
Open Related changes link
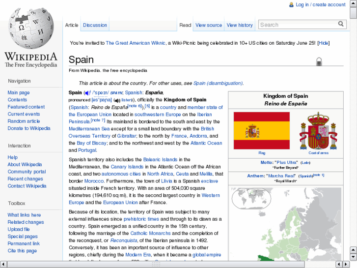[26, 222]
